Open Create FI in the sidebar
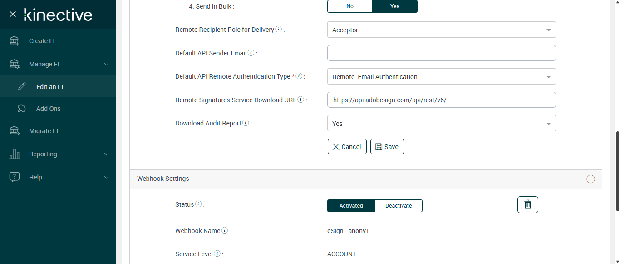620x264 pixels. 42,41
